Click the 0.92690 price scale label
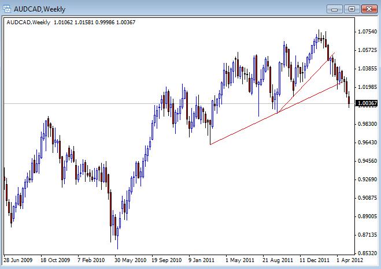 (x=367, y=180)
